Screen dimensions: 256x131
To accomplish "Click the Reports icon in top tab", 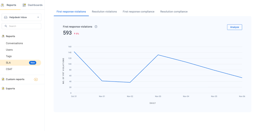I will (x=2, y=5).
